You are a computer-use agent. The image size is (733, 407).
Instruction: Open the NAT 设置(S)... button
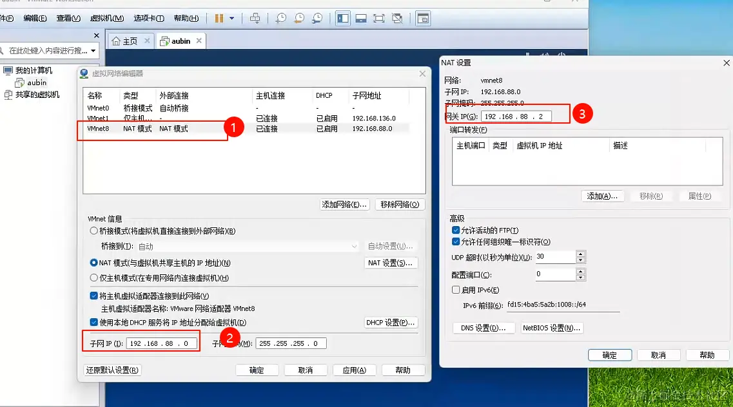pyautogui.click(x=390, y=263)
